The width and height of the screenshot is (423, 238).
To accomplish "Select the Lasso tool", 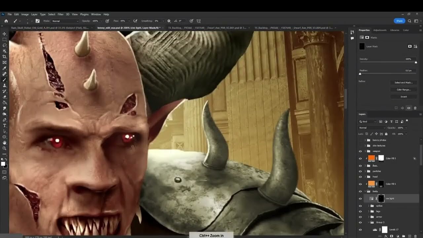I will (x=4, y=45).
